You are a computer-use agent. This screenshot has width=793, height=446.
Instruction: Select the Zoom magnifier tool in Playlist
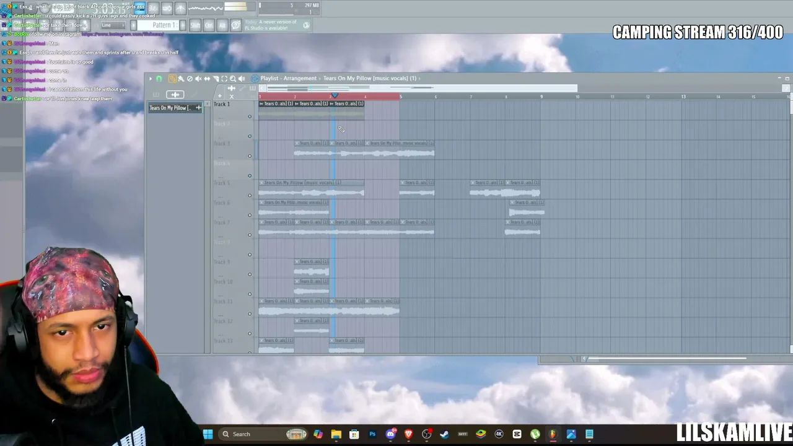click(233, 79)
